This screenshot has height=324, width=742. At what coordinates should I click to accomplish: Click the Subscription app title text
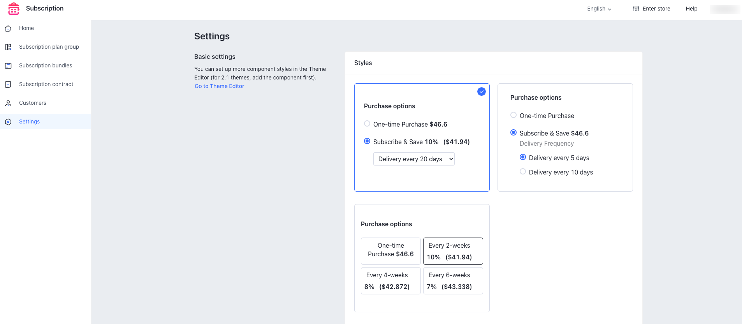45,8
